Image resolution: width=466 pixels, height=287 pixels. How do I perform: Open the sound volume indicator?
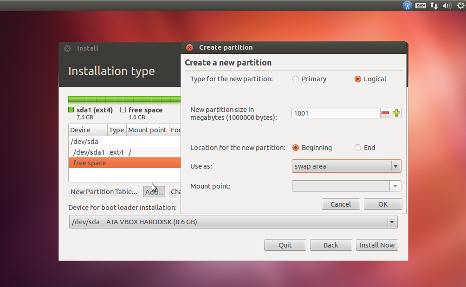tap(447, 6)
